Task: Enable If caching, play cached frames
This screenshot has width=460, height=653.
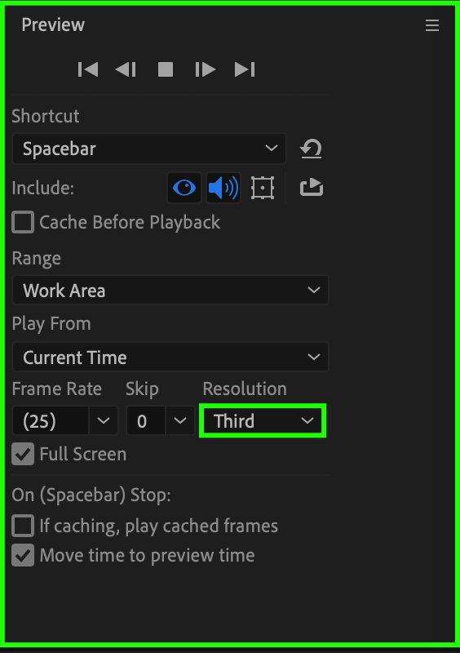Action: tap(23, 526)
